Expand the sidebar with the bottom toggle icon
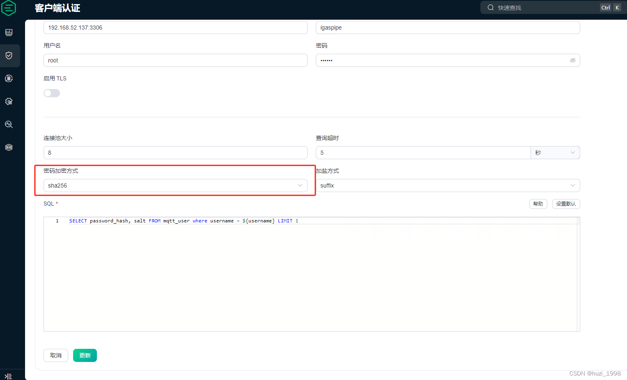This screenshot has width=627, height=380. (8, 376)
